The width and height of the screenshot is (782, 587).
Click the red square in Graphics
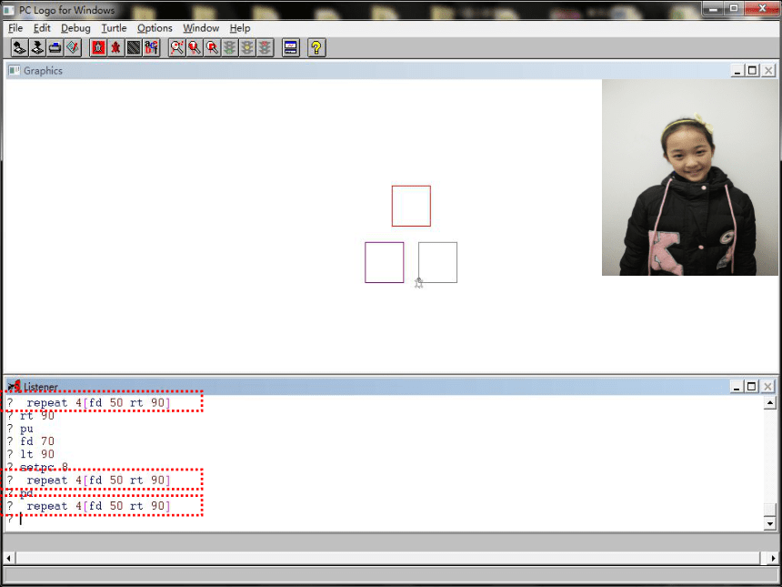pyautogui.click(x=411, y=207)
